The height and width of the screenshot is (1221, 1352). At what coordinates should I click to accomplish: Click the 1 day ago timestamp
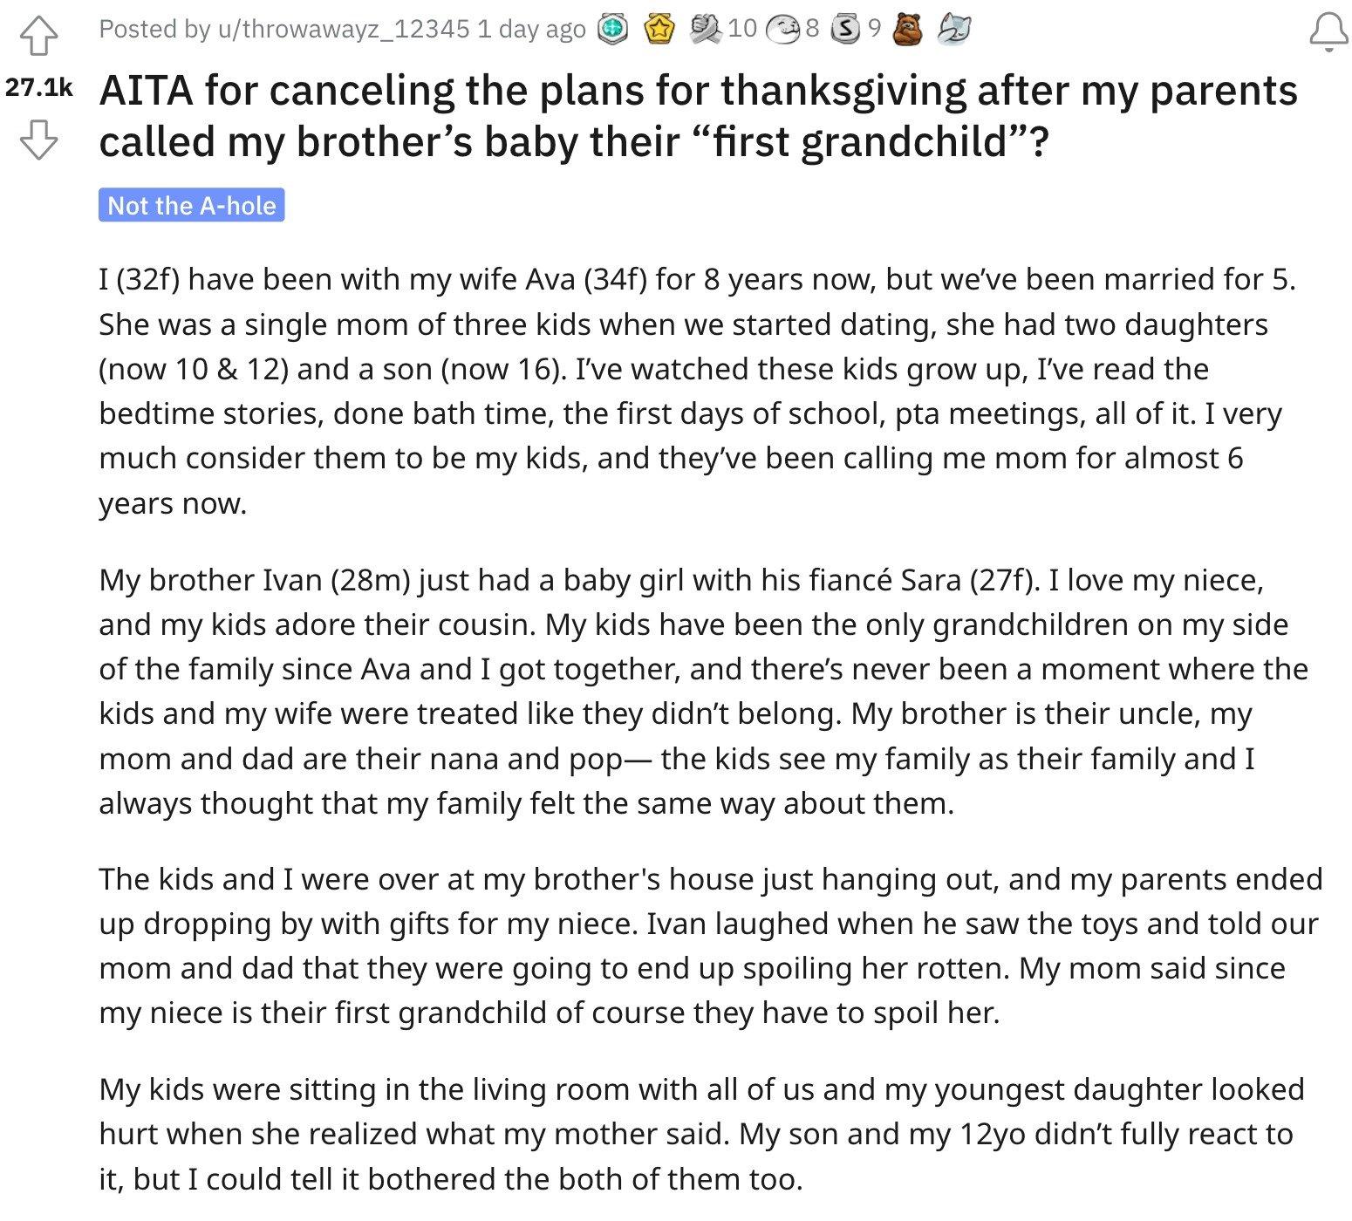531,30
